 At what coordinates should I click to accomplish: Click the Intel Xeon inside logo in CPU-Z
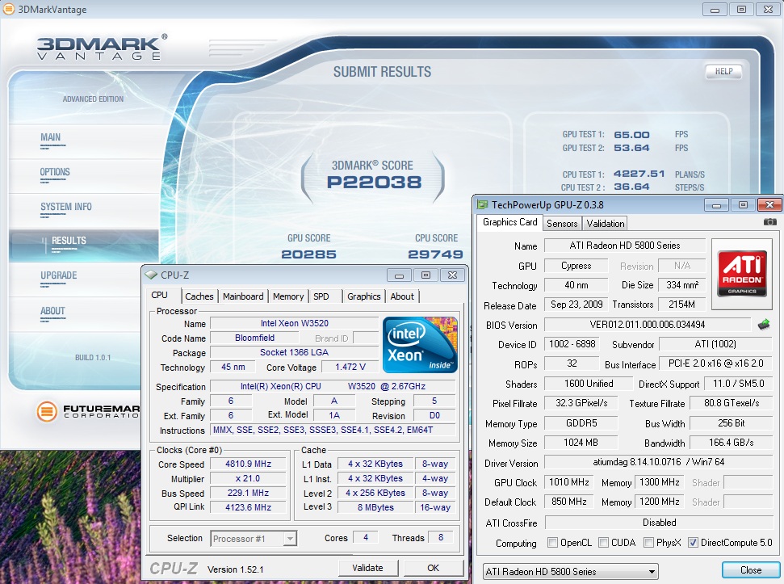(x=420, y=345)
